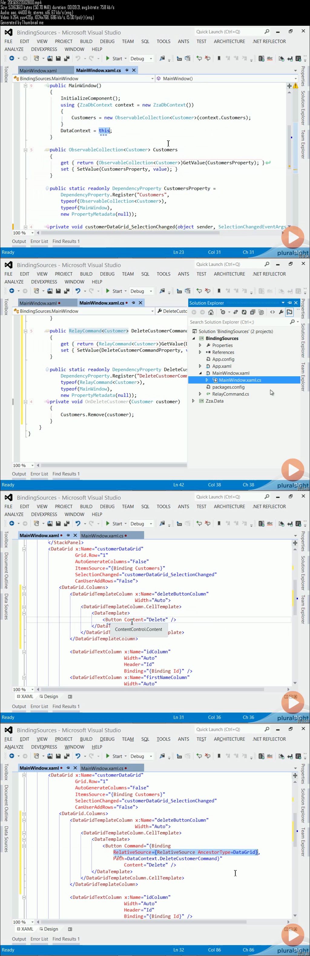Image resolution: width=310 pixels, height=956 pixels.
Task: Click View Code angle-brackets icon in Solution Explorer
Action: point(272,312)
